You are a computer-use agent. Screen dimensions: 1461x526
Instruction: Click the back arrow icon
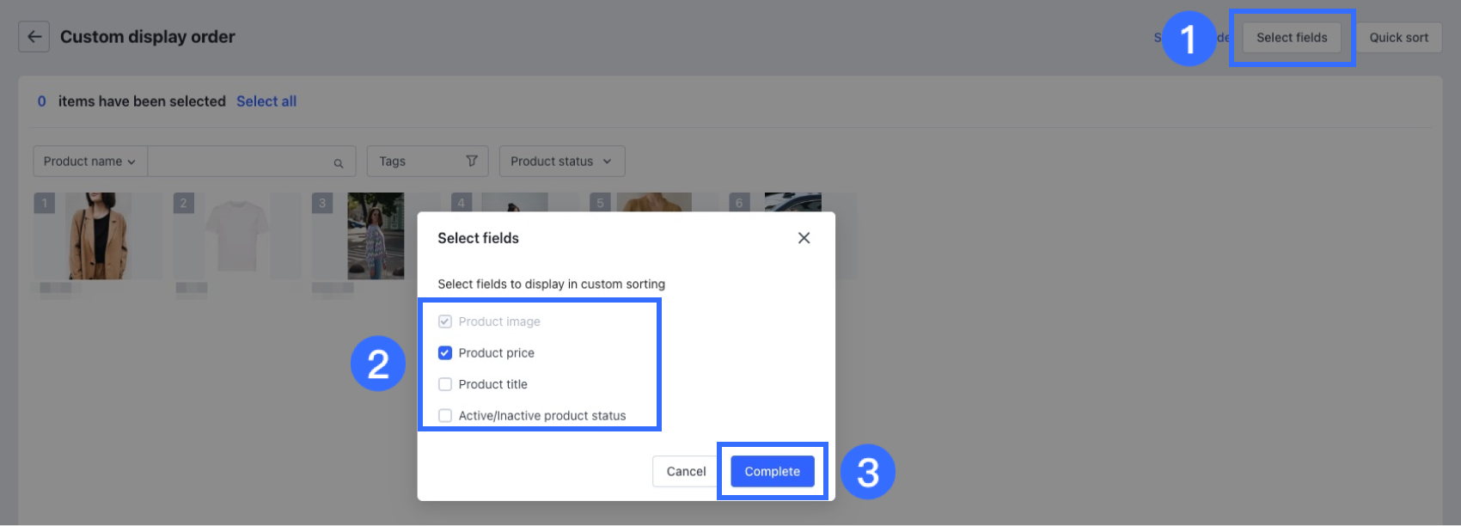click(x=34, y=37)
